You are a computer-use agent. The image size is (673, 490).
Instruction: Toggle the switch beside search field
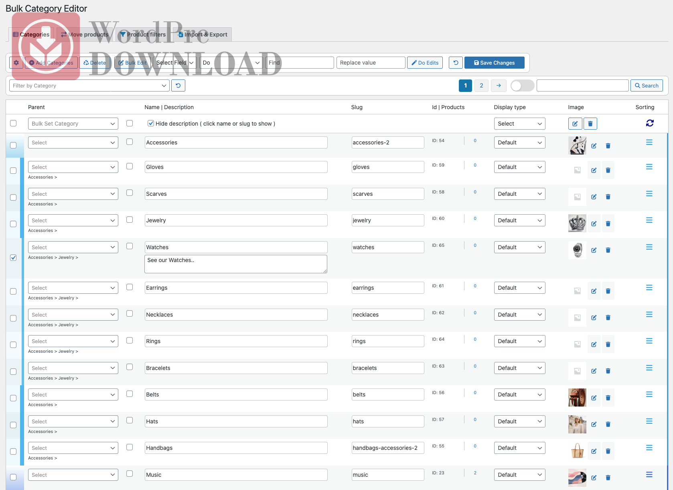[x=522, y=85]
